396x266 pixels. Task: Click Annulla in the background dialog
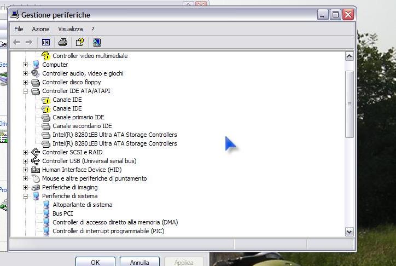point(139,262)
